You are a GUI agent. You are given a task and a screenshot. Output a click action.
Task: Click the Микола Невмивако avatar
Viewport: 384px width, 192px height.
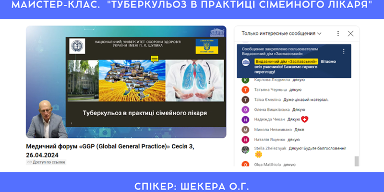(x=245, y=130)
